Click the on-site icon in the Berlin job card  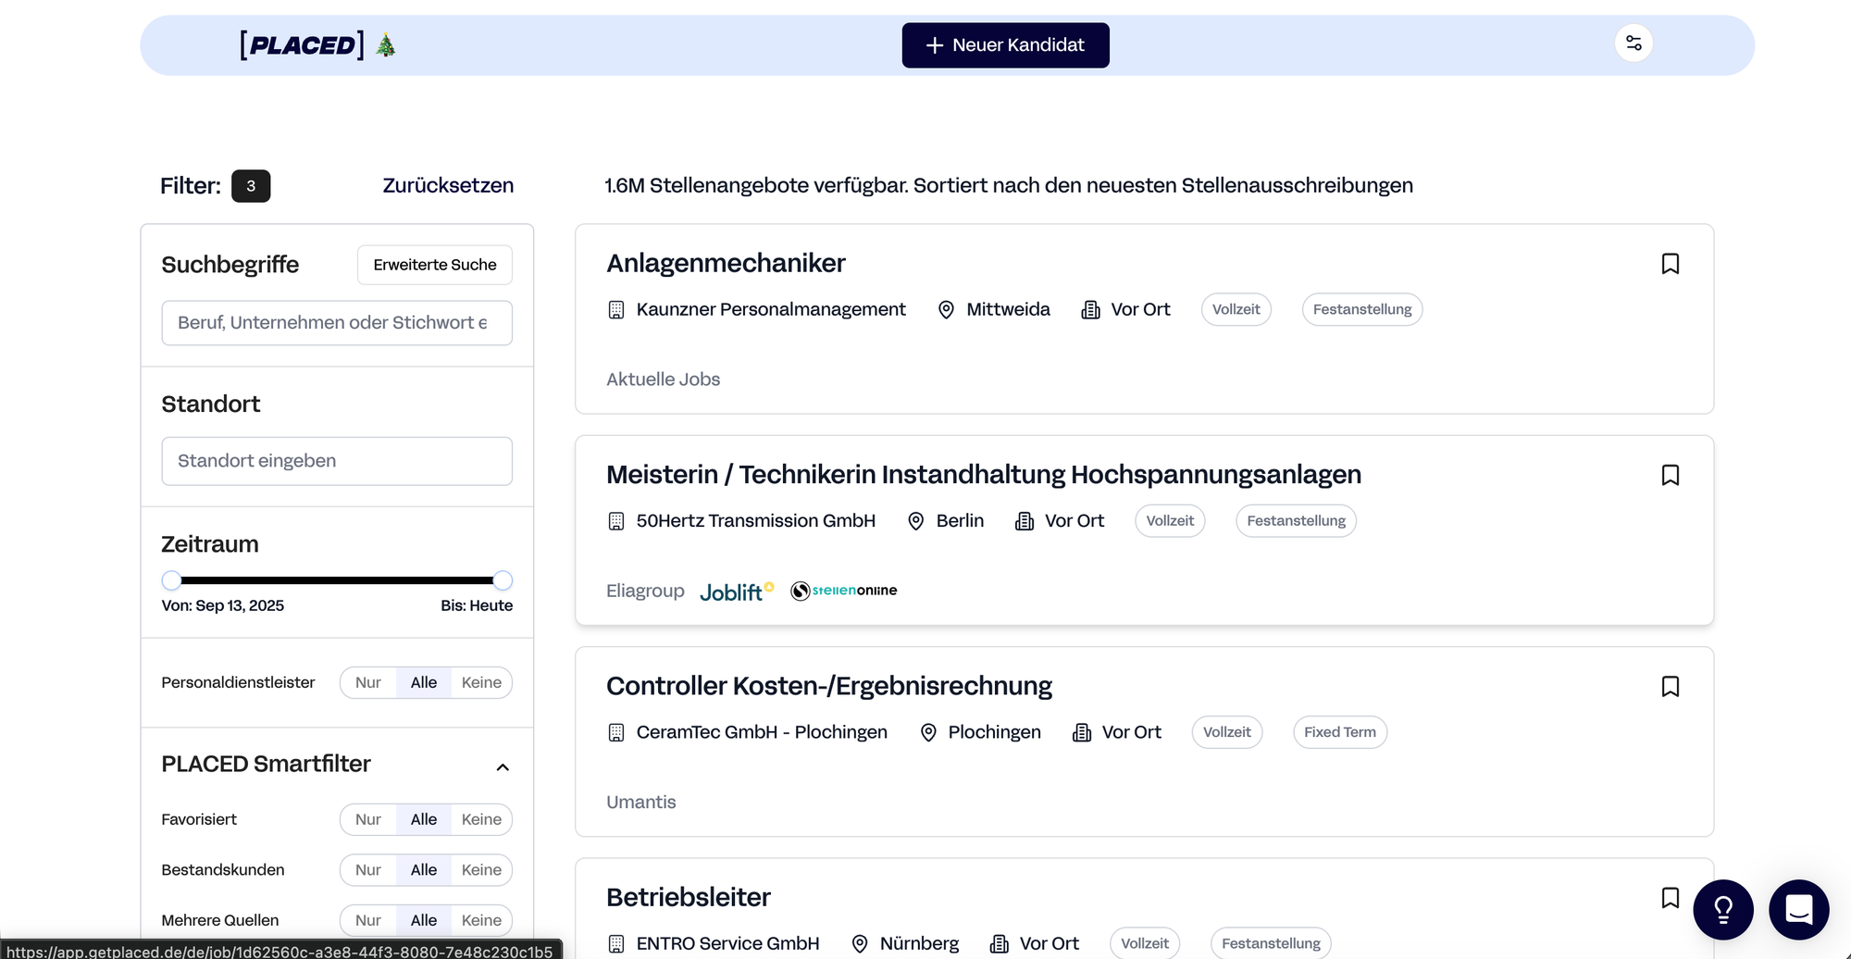[1025, 521]
